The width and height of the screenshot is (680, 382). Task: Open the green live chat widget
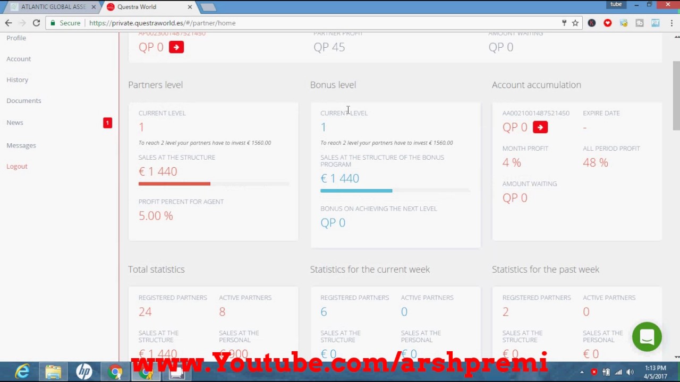coord(647,336)
